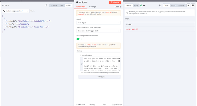Search the input panel data
The width and height of the screenshot is (197, 106).
tap(47, 5)
